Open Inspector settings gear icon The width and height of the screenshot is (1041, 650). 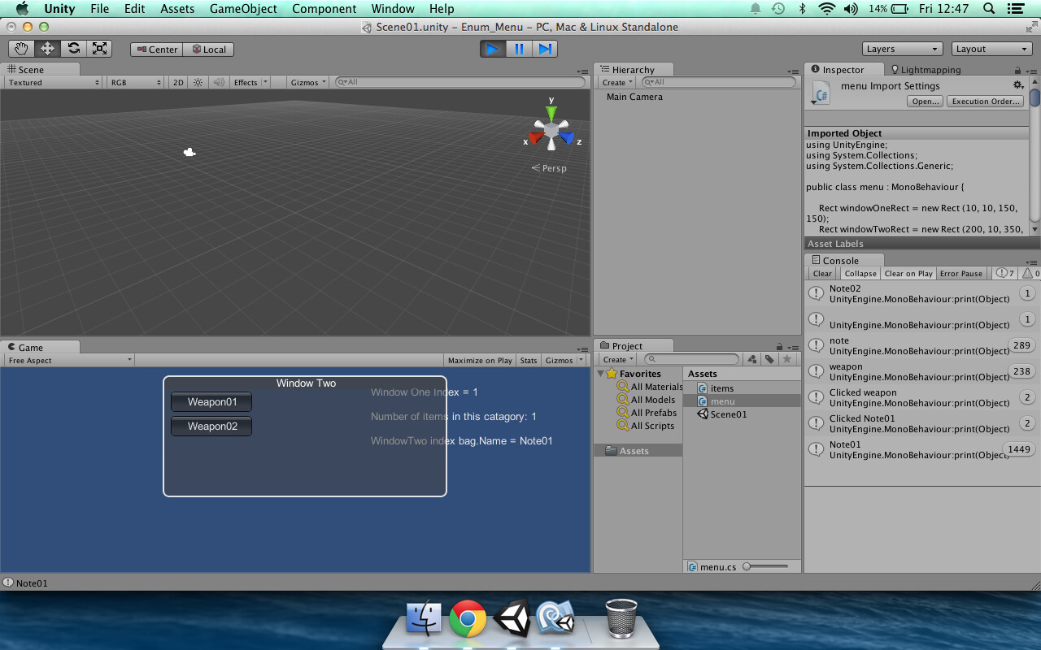coord(1018,85)
